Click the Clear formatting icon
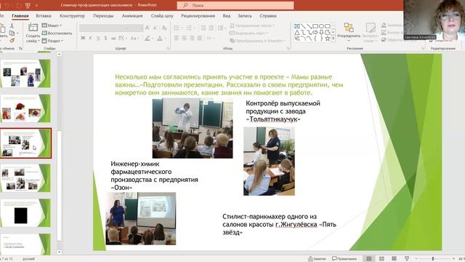This screenshot has height=262, width=465. point(164,28)
